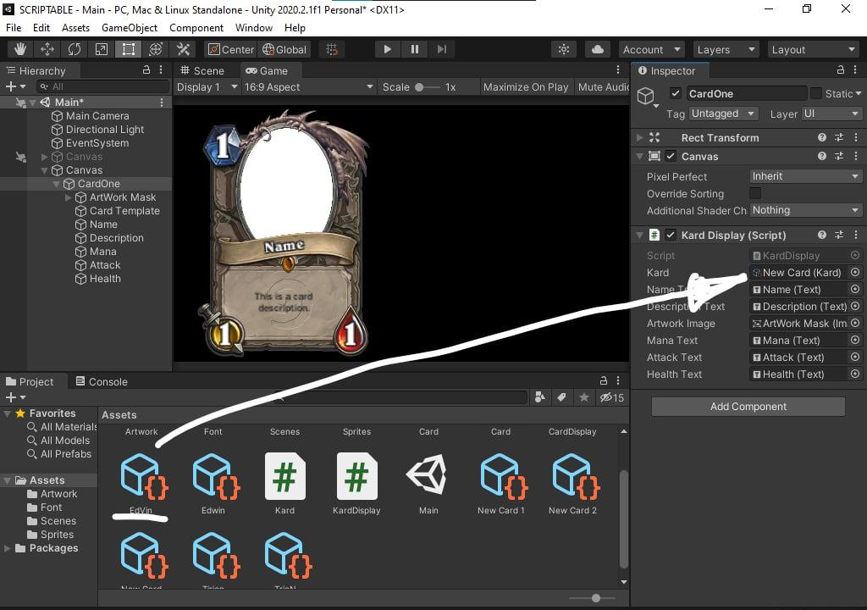Pick object for Kard field
Viewport: 867px width, 610px height.
coord(855,272)
